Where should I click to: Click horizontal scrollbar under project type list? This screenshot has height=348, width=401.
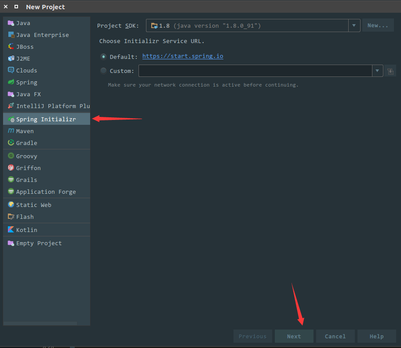click(x=40, y=323)
